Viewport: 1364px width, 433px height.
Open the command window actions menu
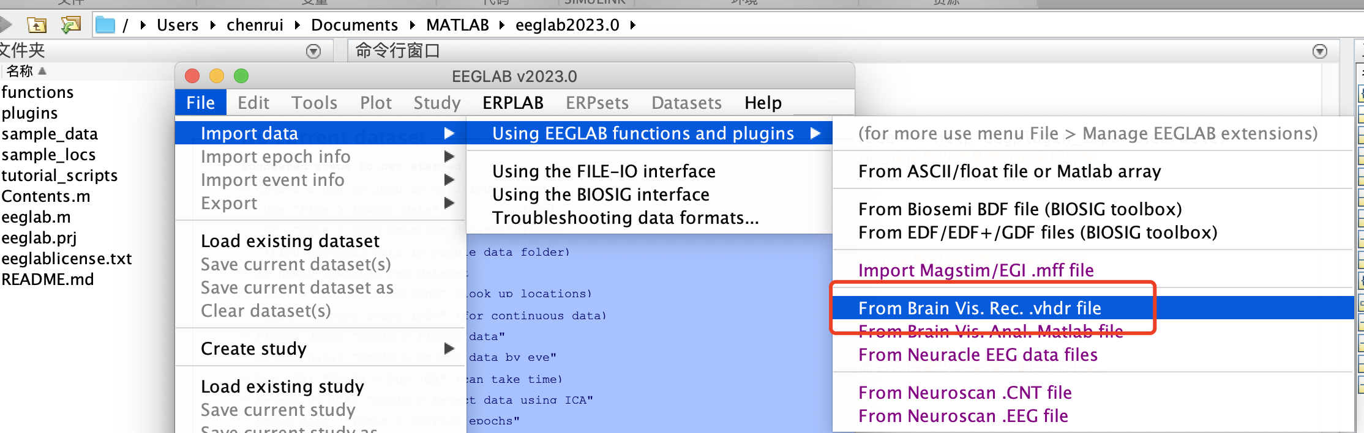[x=1319, y=51]
